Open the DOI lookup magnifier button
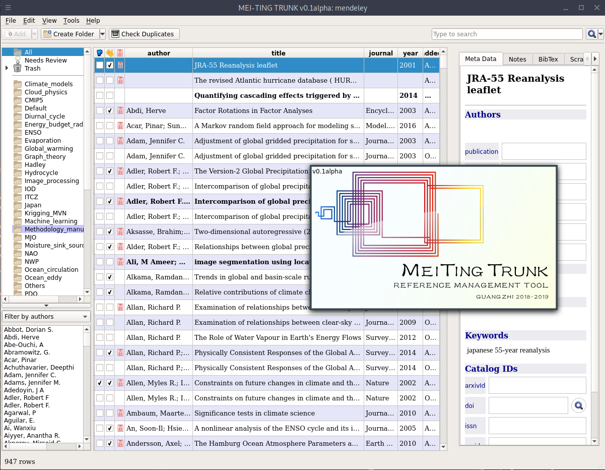 point(579,405)
